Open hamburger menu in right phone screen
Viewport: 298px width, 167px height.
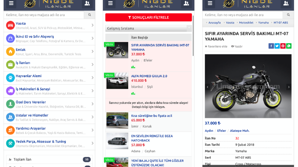point(210,3)
